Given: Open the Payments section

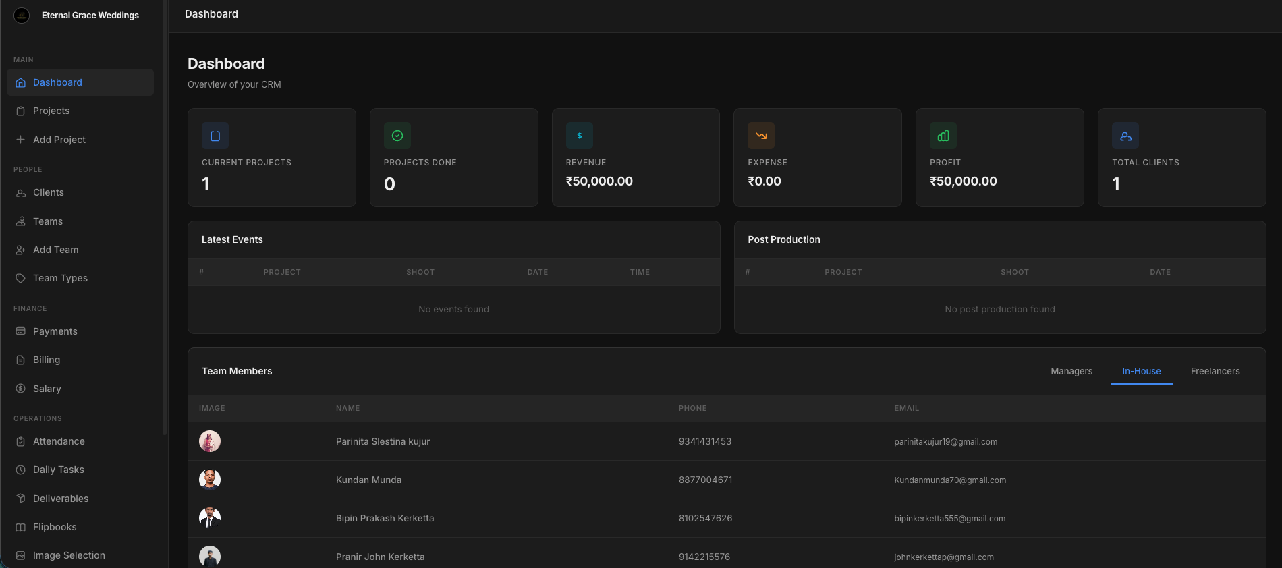Looking at the screenshot, I should (x=80, y=331).
